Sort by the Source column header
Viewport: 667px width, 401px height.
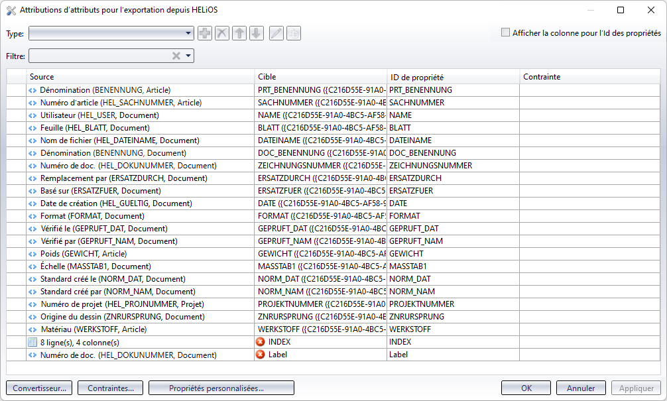(x=139, y=77)
